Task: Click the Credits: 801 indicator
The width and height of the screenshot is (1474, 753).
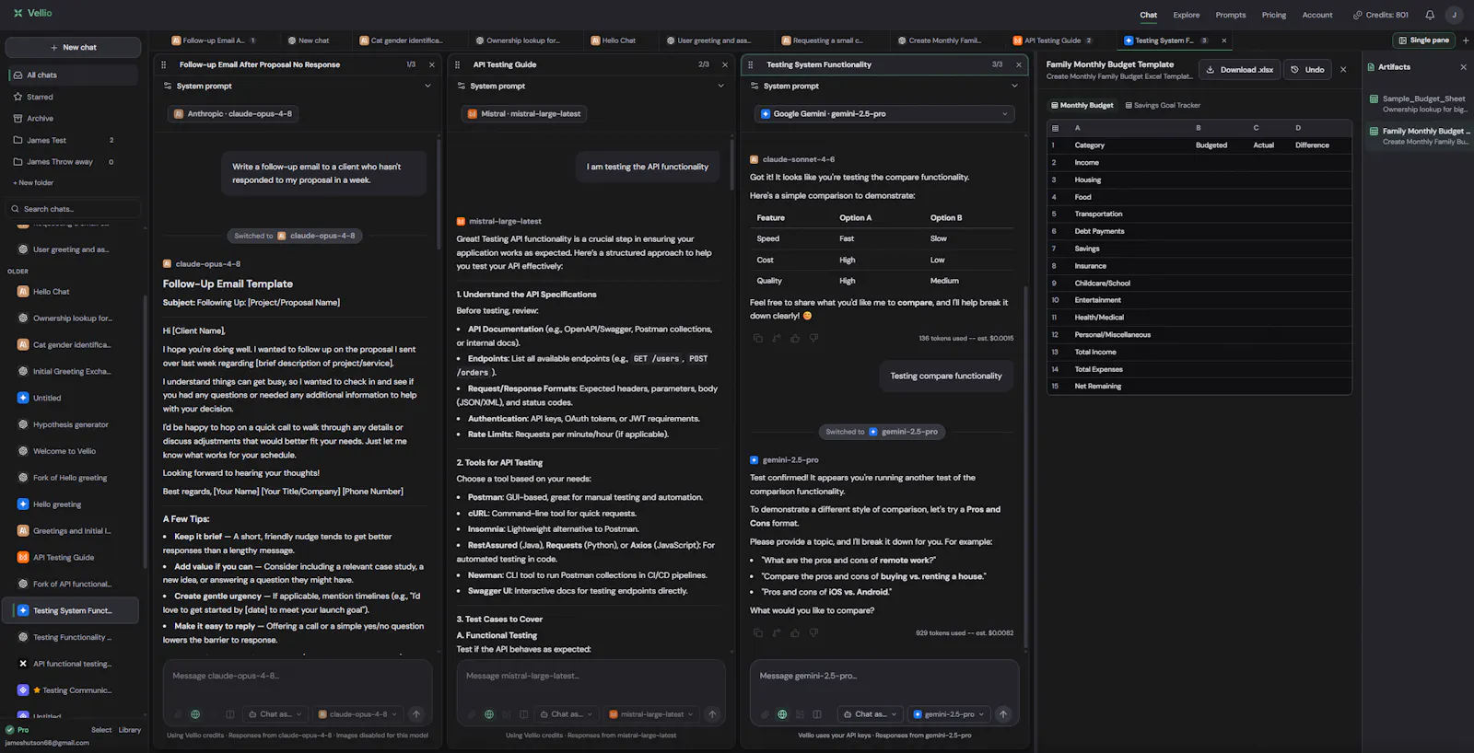Action: pos(1380,15)
